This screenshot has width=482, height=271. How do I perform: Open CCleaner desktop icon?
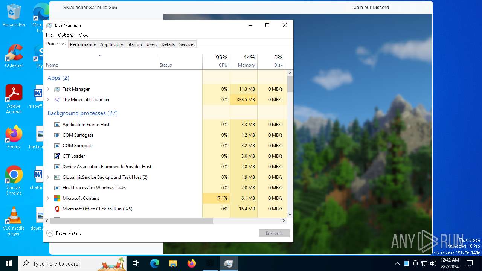(x=14, y=56)
